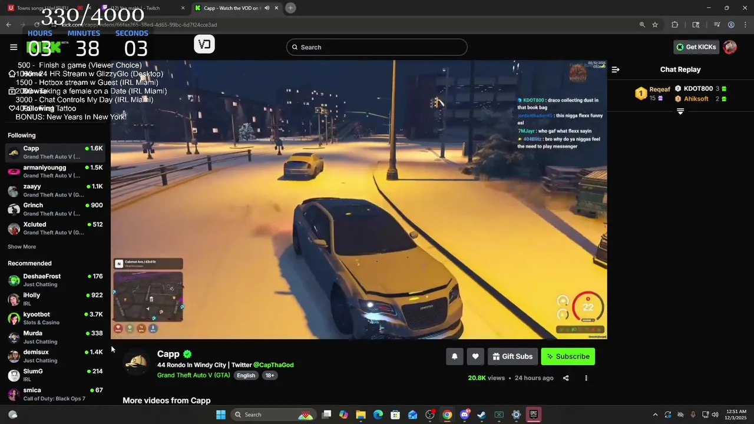Open Microsoft Store from the taskbar
Screen dimensions: 754x424
(x=395, y=415)
